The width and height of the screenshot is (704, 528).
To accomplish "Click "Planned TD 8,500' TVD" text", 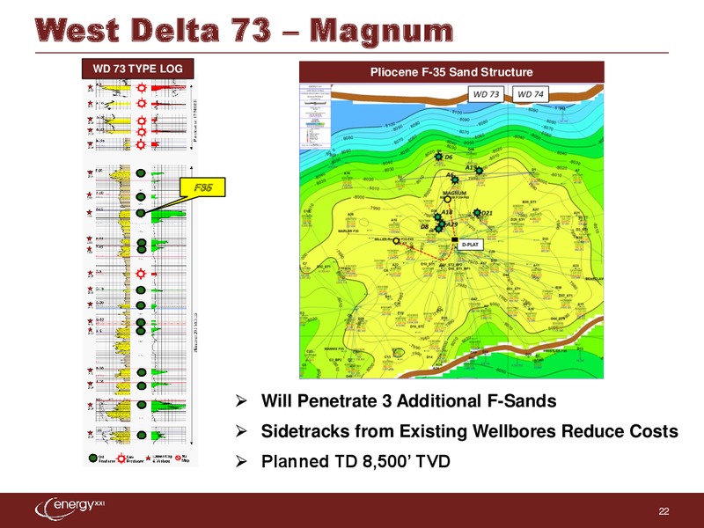I will [356, 461].
